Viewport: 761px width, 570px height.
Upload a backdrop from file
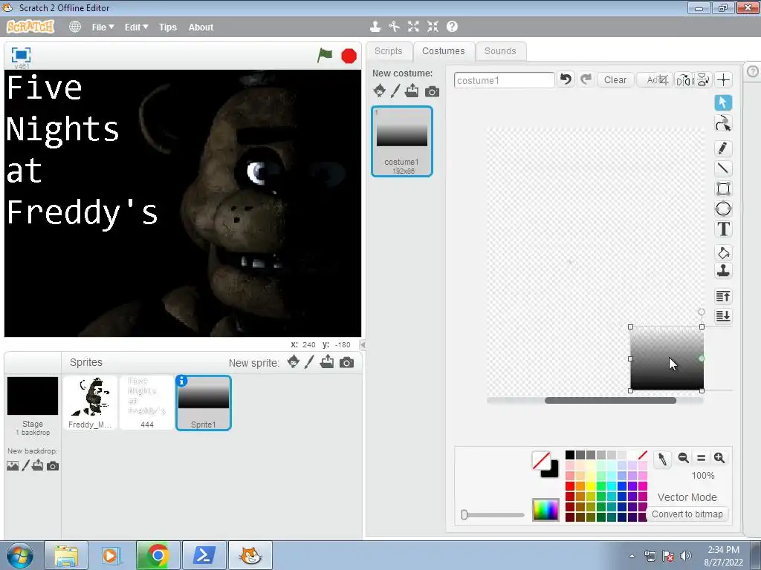(37, 466)
